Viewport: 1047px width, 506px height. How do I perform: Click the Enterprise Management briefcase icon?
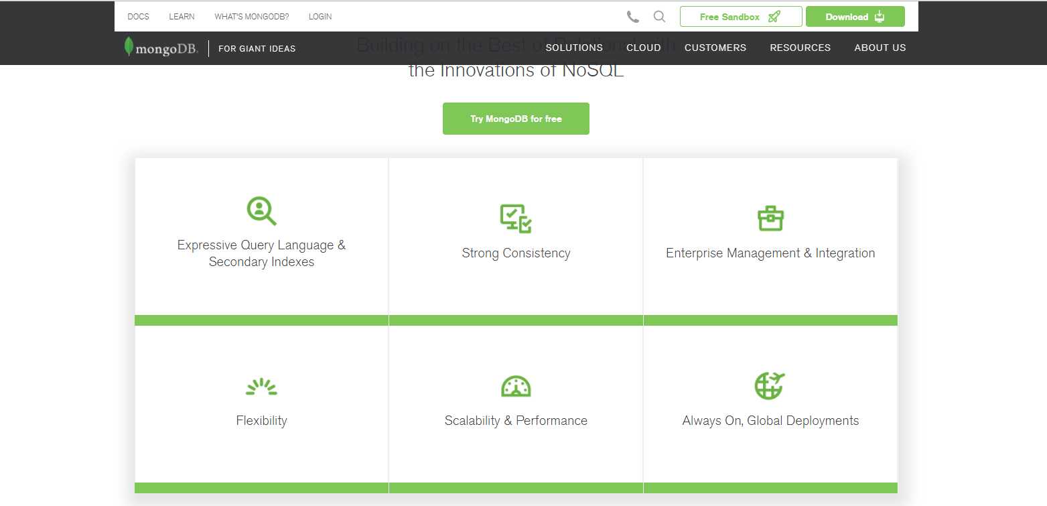point(770,218)
